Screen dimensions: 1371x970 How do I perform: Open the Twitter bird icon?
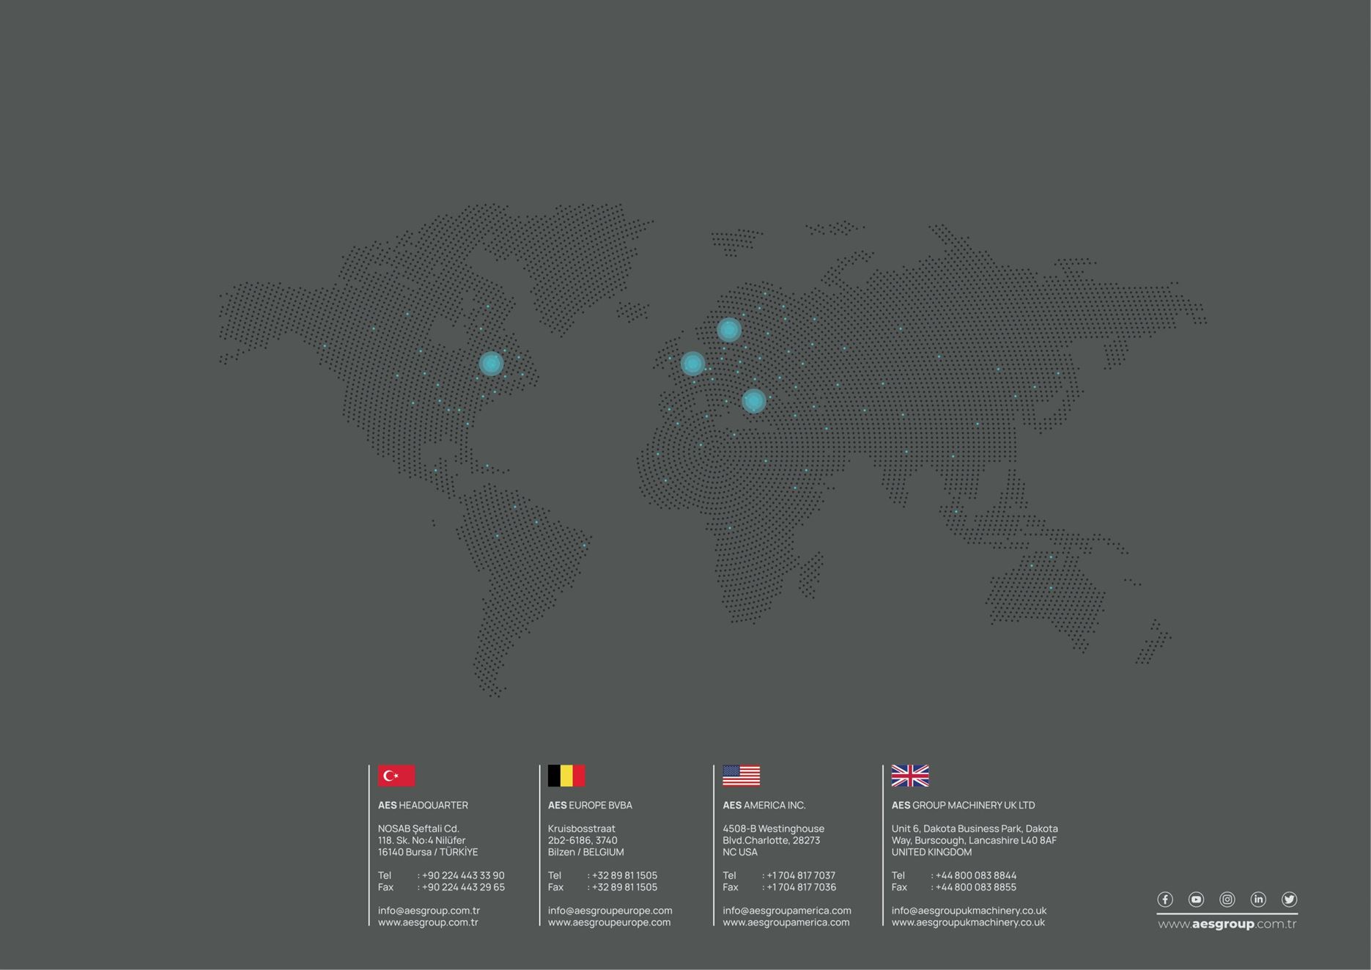point(1289,899)
